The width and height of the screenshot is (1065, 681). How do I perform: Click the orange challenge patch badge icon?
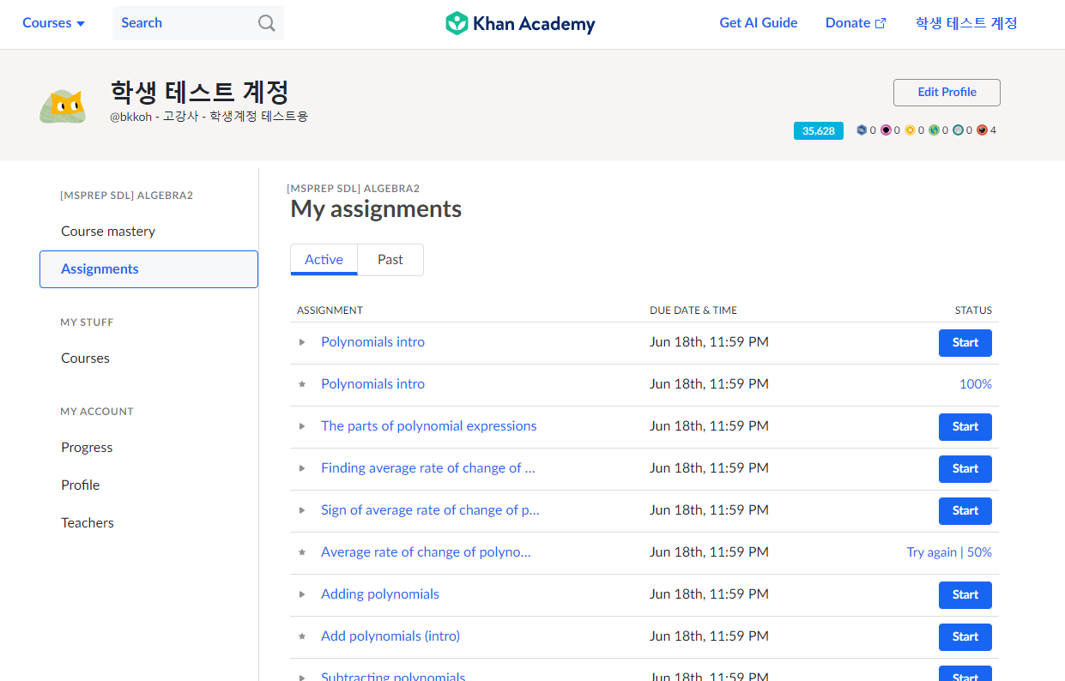(x=982, y=130)
